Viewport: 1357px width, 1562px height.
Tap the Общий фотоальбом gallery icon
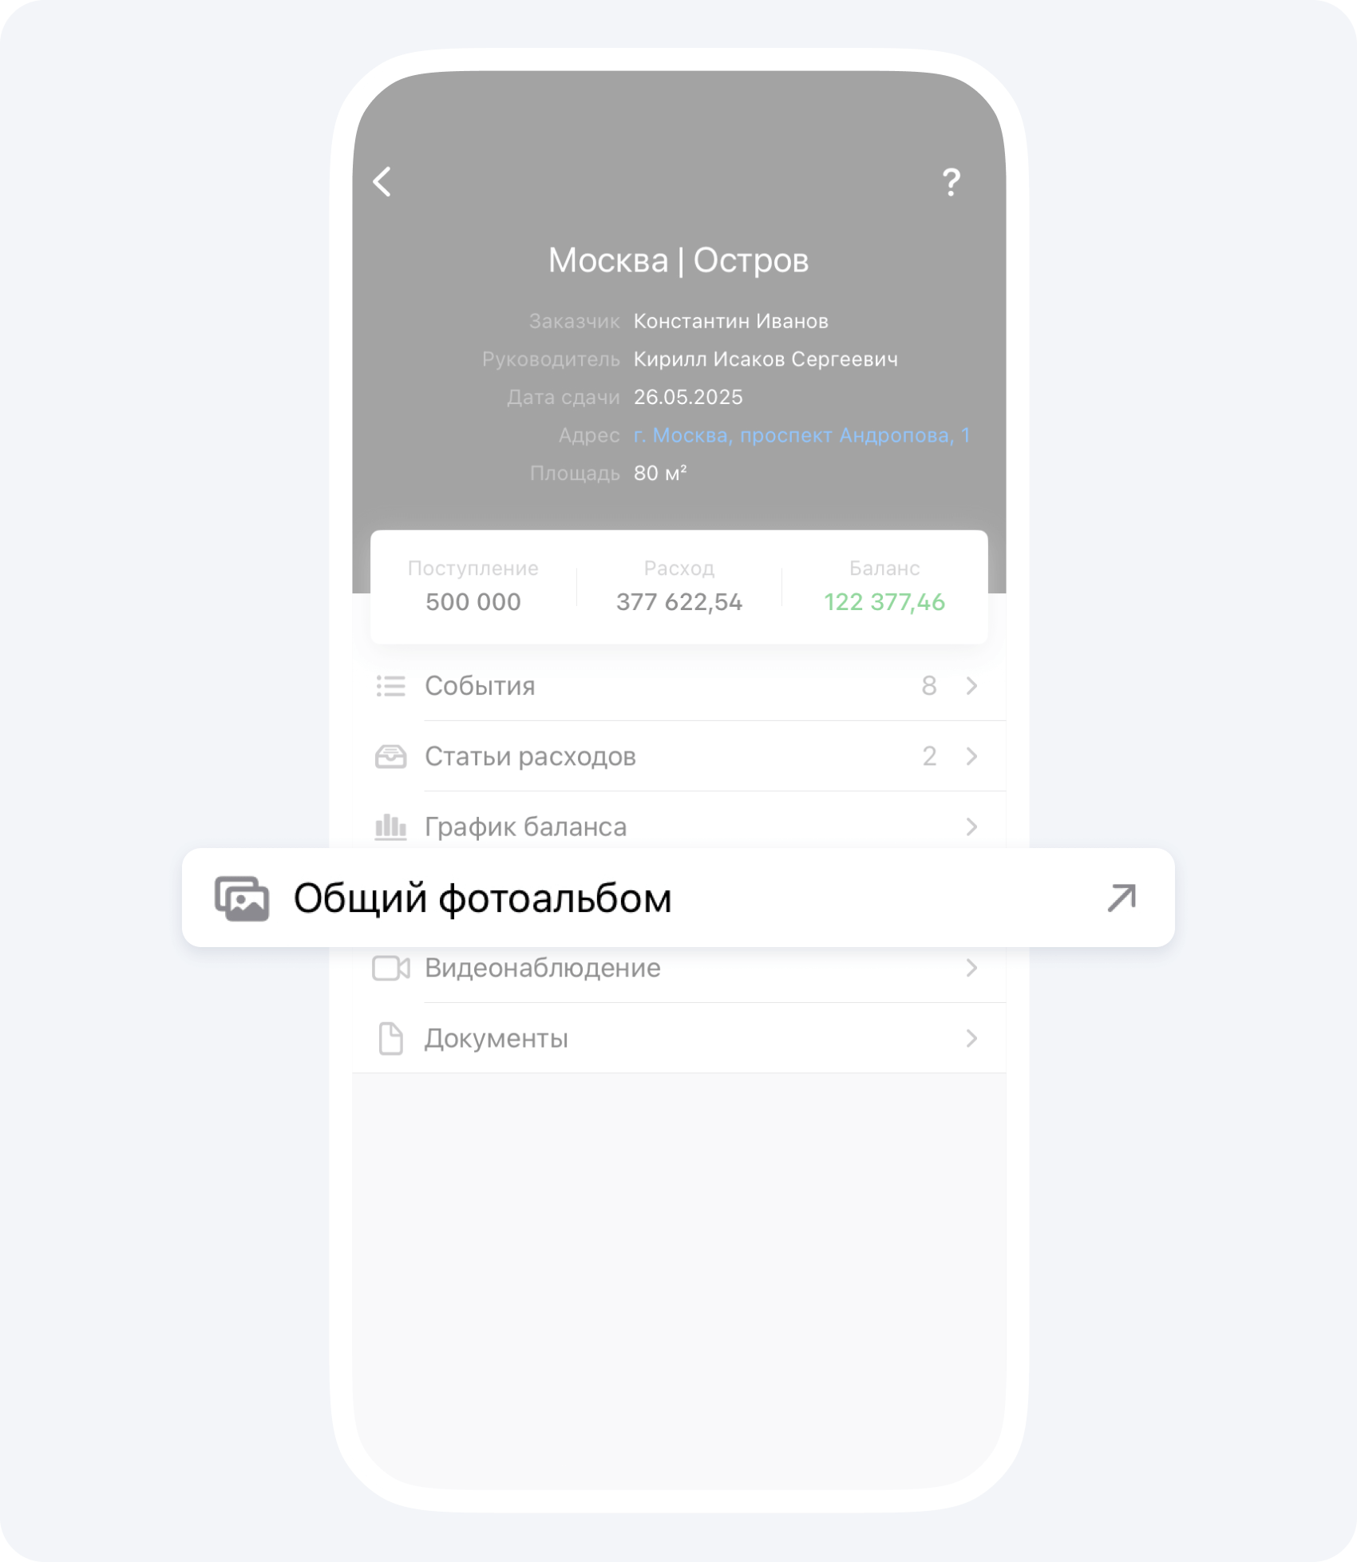coord(242,898)
